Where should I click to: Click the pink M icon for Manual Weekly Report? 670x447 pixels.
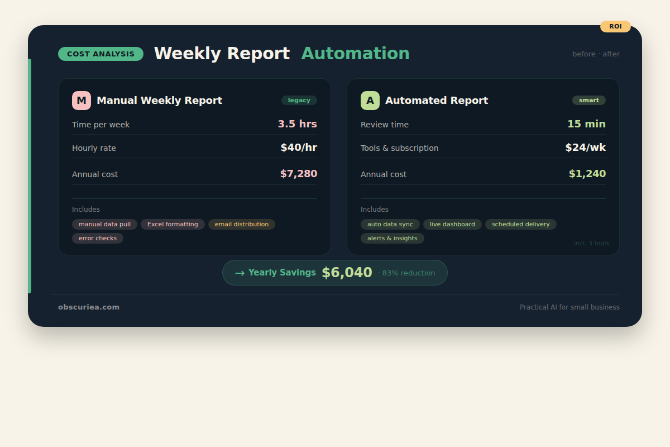coord(82,101)
